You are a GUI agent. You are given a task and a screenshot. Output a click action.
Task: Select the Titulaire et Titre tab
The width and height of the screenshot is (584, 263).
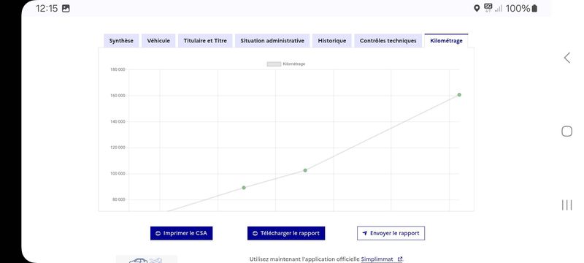click(205, 41)
